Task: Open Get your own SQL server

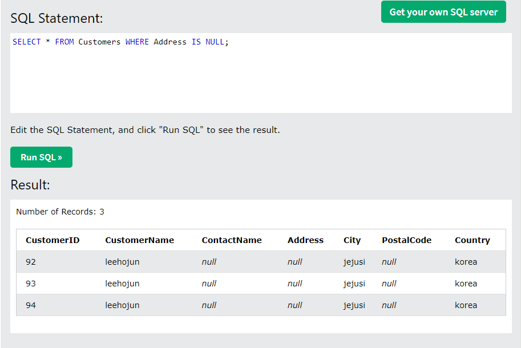Action: pyautogui.click(x=443, y=12)
